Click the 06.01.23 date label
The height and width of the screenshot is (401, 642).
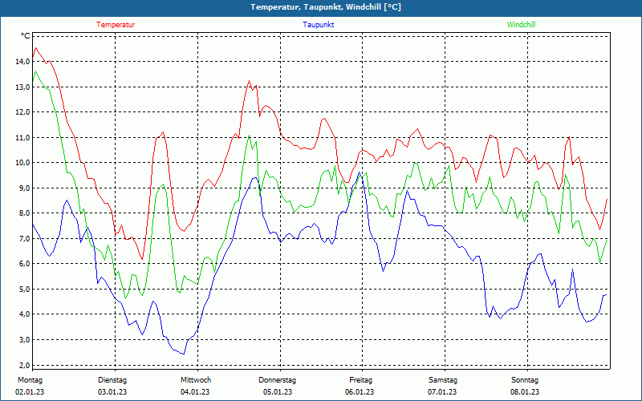(360, 392)
